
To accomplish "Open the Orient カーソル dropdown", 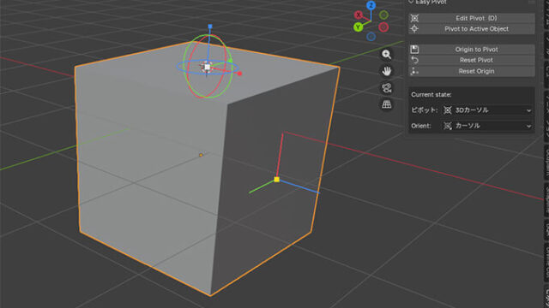I will point(487,126).
